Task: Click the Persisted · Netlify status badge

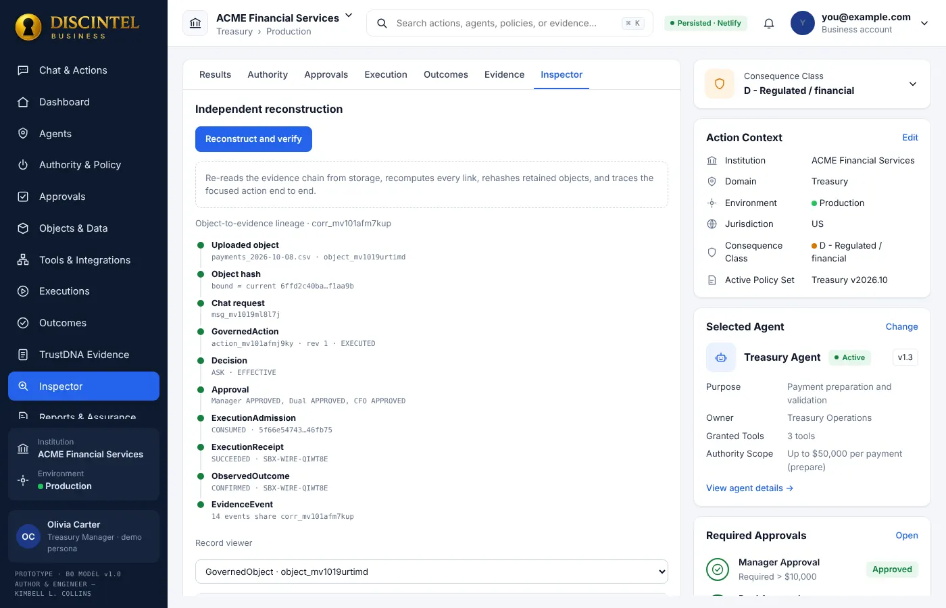Action: pyautogui.click(x=705, y=23)
